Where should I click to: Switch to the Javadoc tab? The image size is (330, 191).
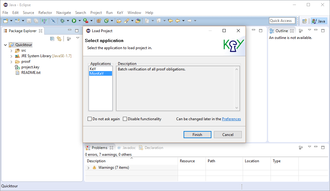pos(127,148)
